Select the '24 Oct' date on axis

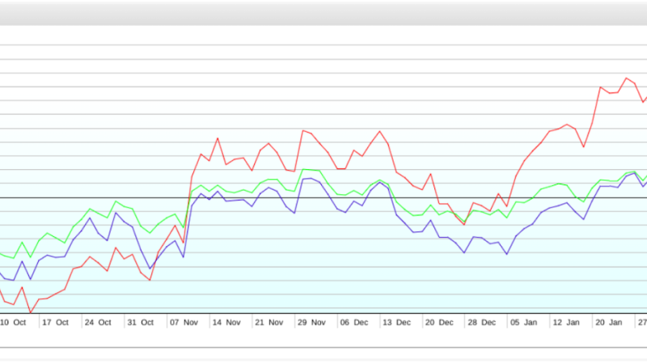point(98,322)
